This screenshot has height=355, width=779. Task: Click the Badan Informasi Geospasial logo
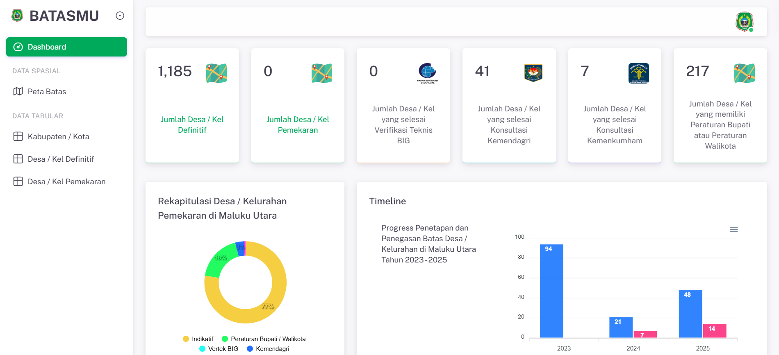point(427,73)
